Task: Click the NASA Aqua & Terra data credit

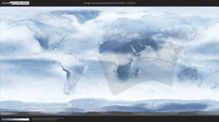Action: coord(46,118)
